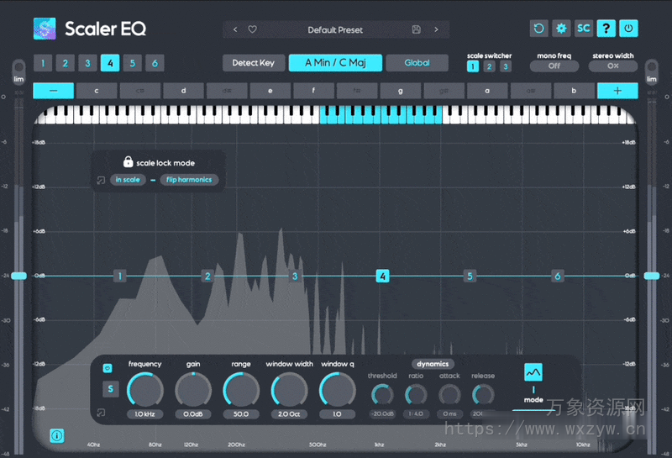
Task: Select band 6 tab
Action: pos(155,63)
